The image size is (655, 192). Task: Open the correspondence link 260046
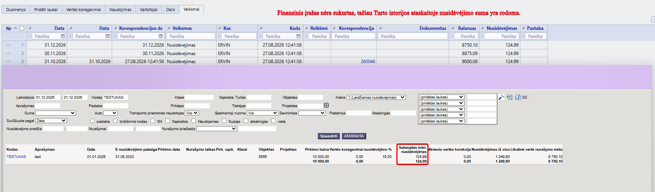[x=368, y=62]
